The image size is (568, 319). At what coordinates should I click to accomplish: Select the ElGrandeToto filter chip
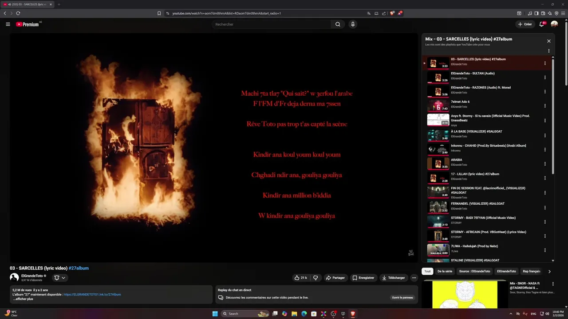[x=506, y=271]
